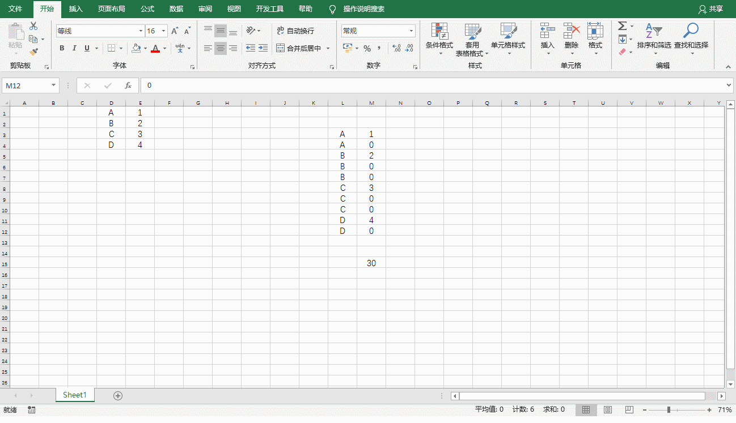
Task: Toggle middle vertical alignment
Action: [220, 31]
